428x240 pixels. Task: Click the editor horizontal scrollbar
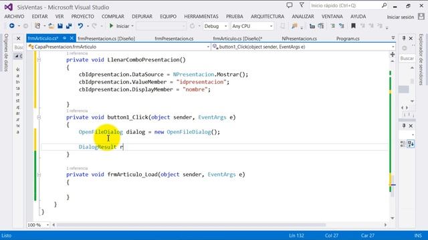click(191, 225)
